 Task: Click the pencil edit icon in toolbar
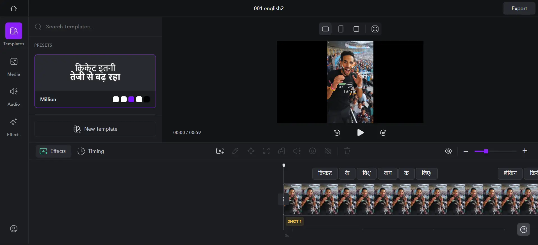(x=235, y=151)
